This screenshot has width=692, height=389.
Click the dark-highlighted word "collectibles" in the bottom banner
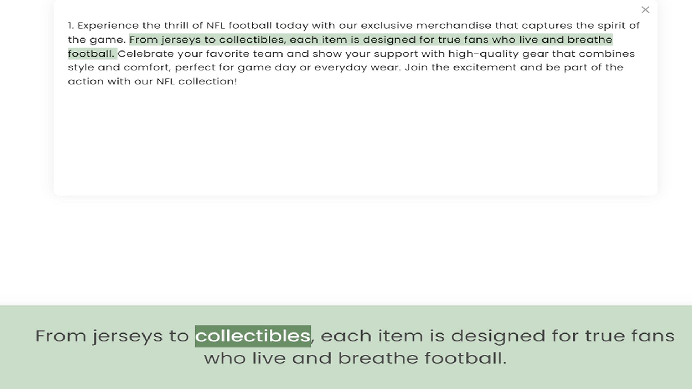pyautogui.click(x=253, y=336)
